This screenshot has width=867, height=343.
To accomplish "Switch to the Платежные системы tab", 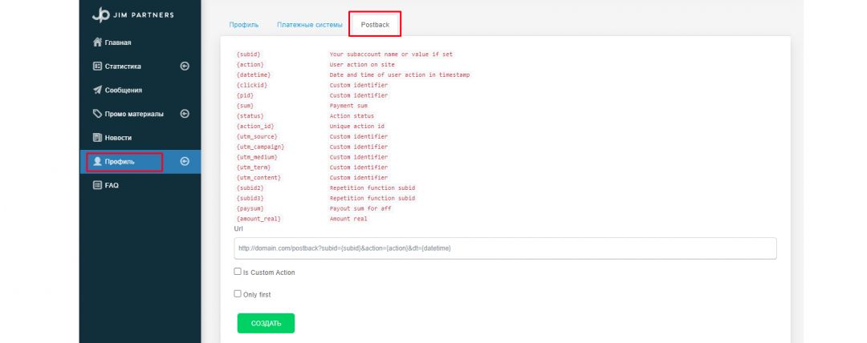I will [310, 25].
